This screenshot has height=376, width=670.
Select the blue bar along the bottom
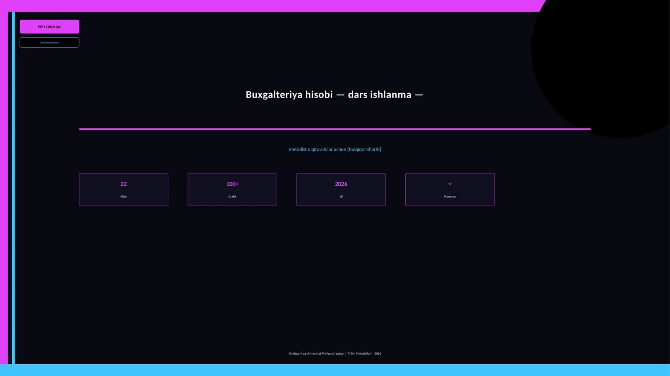pos(335,370)
